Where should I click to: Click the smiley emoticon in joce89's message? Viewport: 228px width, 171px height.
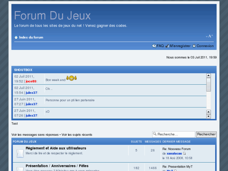point(72,78)
